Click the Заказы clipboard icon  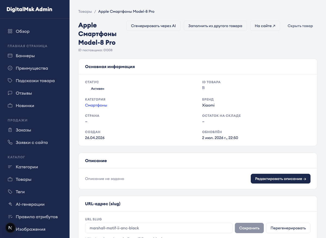pos(10,130)
